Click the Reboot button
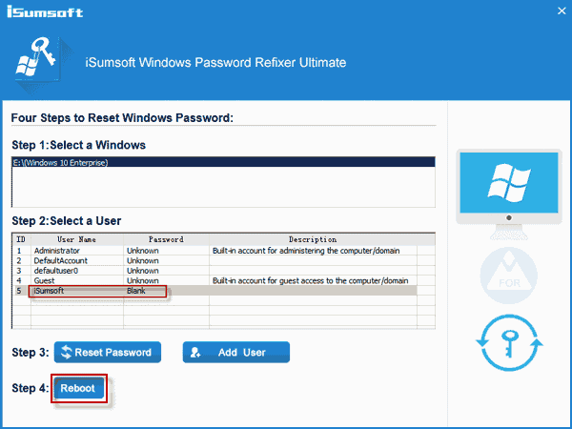Viewport: 572px width, 429px height. pos(78,388)
